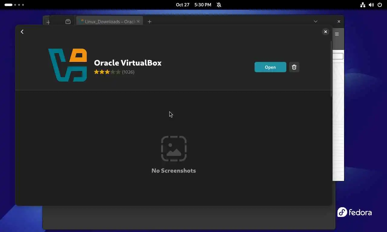
Task: Click the browser tab overview icon
Action: (x=68, y=21)
